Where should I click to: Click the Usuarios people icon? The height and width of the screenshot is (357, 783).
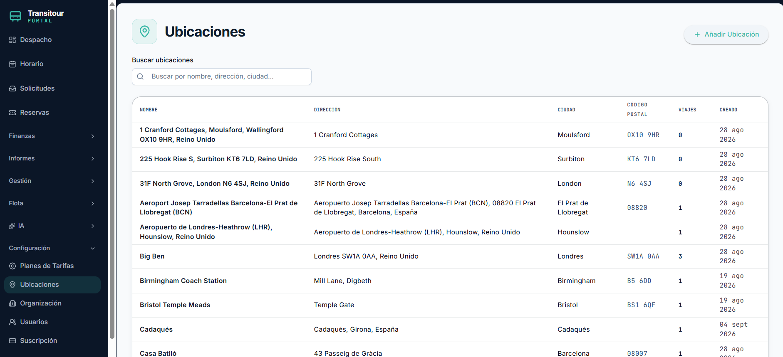pyautogui.click(x=12, y=322)
